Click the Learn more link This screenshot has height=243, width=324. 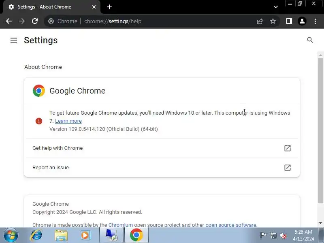coord(68,121)
